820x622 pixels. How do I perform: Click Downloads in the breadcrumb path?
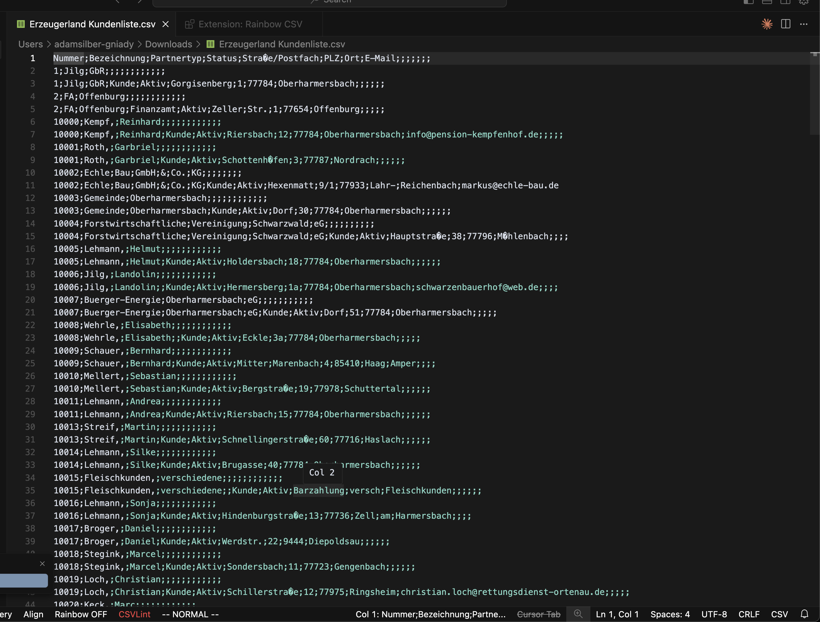click(x=168, y=44)
